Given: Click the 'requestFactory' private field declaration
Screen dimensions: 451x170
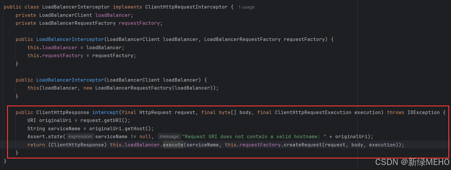Looking at the screenshot, I should click(139, 23).
